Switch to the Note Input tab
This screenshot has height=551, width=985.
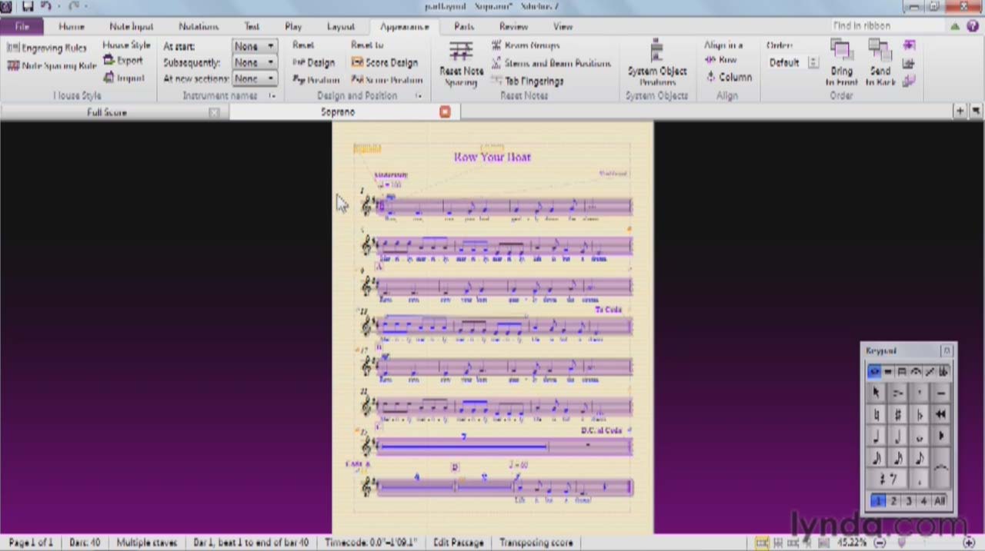[132, 26]
